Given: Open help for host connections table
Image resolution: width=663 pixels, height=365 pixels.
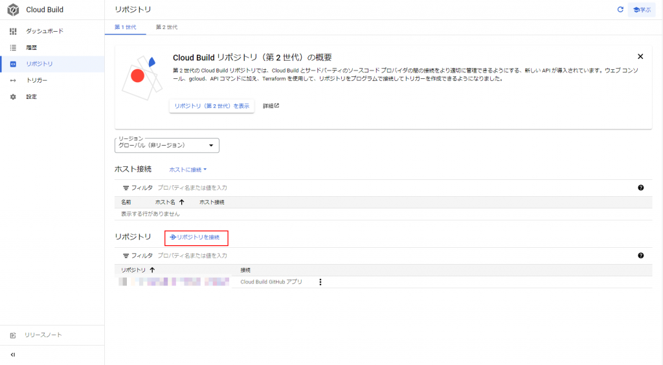Looking at the screenshot, I should click(x=640, y=188).
